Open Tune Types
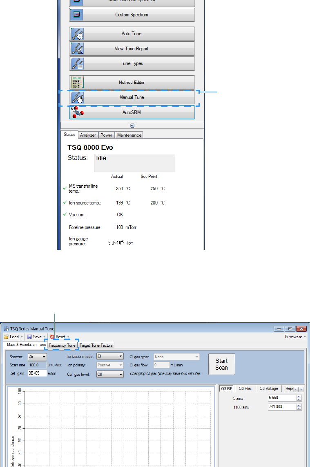Image resolution: width=310 pixels, height=467 pixels. (132, 63)
